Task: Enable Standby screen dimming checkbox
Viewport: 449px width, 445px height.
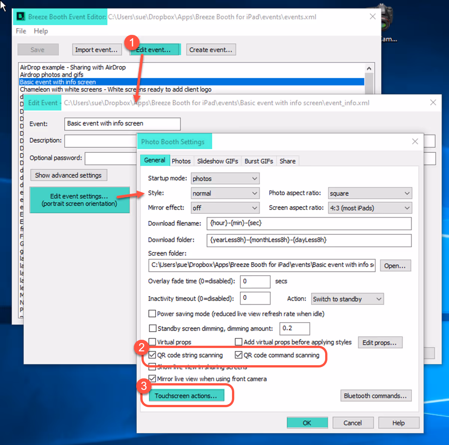Action: (x=153, y=328)
